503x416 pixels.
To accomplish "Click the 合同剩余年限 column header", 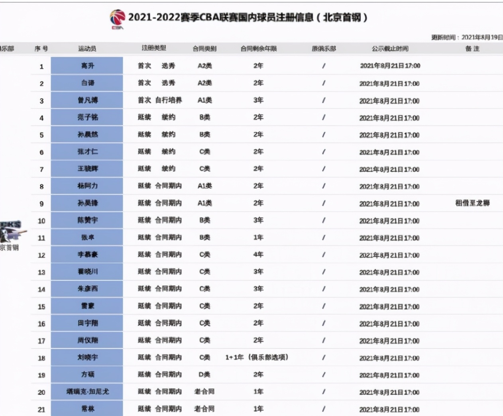I will click(259, 49).
